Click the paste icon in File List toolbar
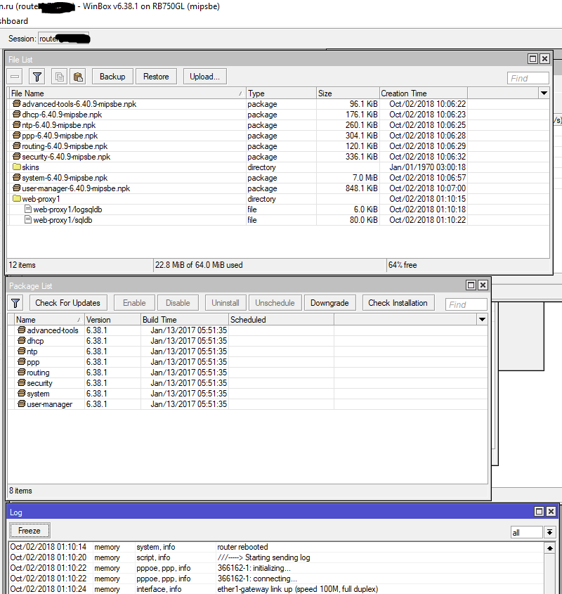562x594 pixels. coord(78,77)
